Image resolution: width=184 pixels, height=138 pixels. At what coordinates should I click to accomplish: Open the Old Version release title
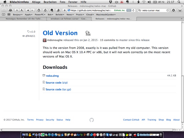pyautogui.click(x=60, y=33)
